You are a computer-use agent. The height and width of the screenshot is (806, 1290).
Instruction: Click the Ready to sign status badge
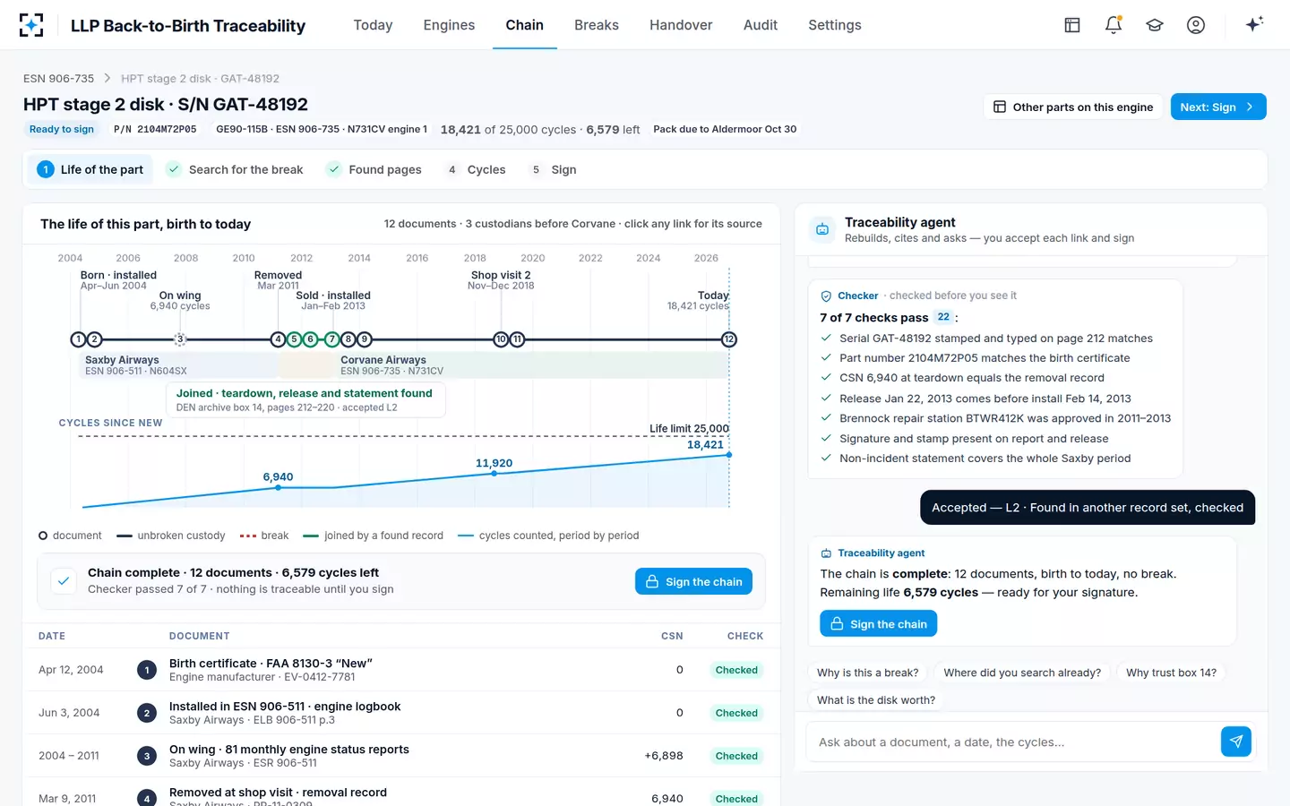[x=62, y=129]
